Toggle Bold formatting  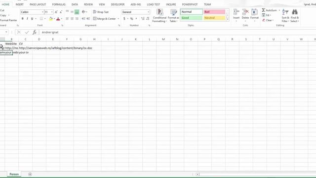pos(22,19)
